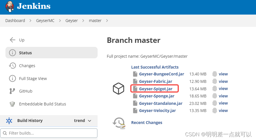Open Last Successful Artifacts link
256x140 pixels.
tap(155, 67)
